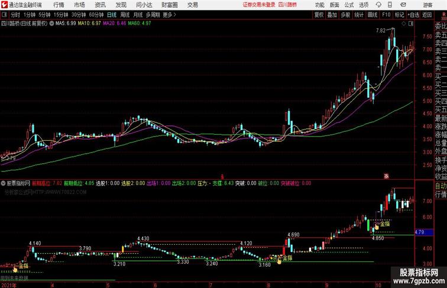Image resolution: width=447 pixels, height=288 pixels.
Task: Open the mobile phone icon
Action: click(390, 5)
